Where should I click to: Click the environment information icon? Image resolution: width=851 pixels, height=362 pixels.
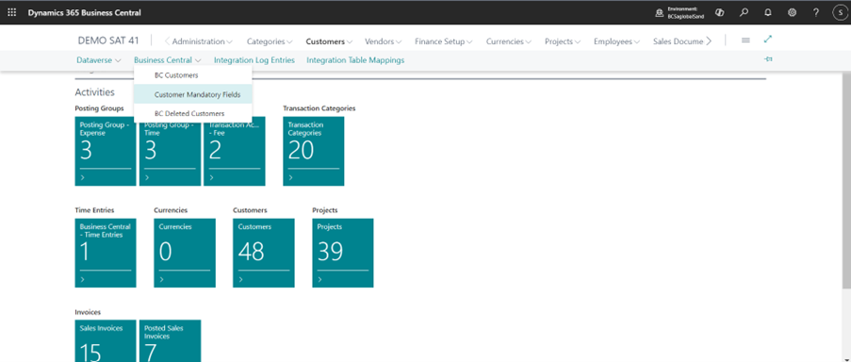tap(660, 12)
